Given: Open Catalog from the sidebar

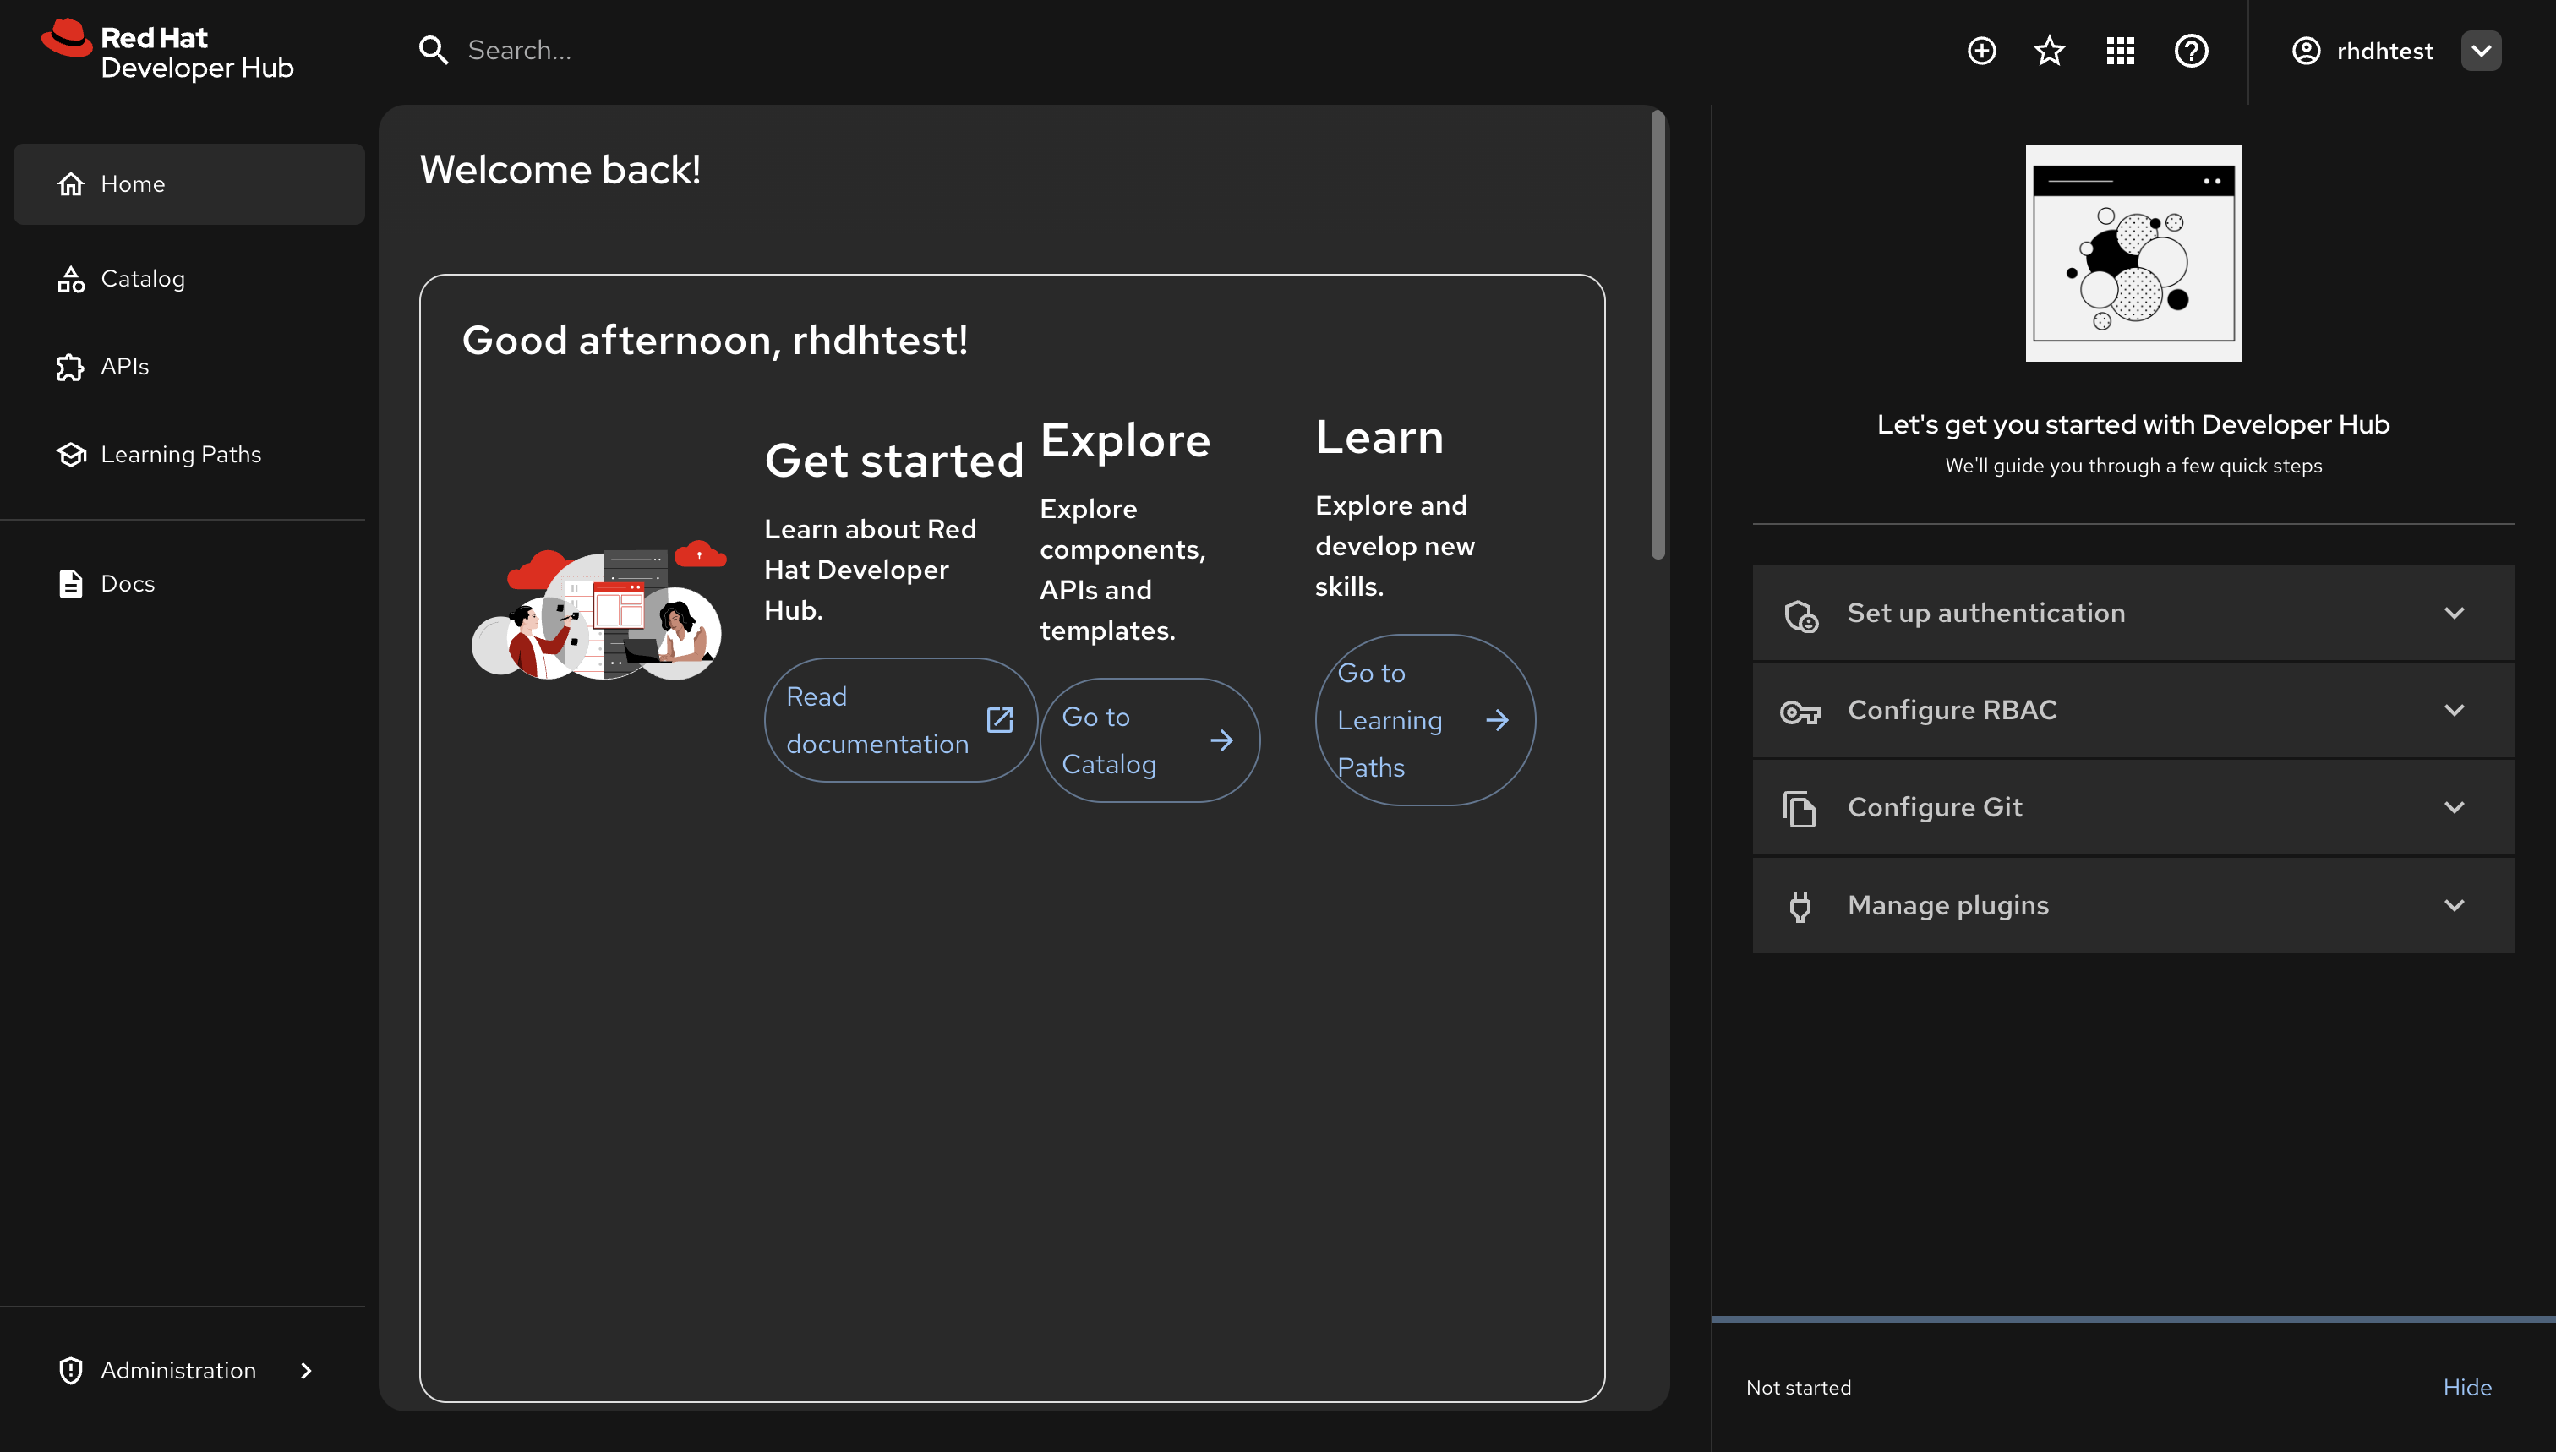Looking at the screenshot, I should click(x=143, y=279).
